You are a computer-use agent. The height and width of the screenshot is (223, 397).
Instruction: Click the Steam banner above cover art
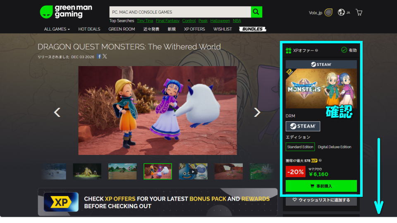pos(321,64)
